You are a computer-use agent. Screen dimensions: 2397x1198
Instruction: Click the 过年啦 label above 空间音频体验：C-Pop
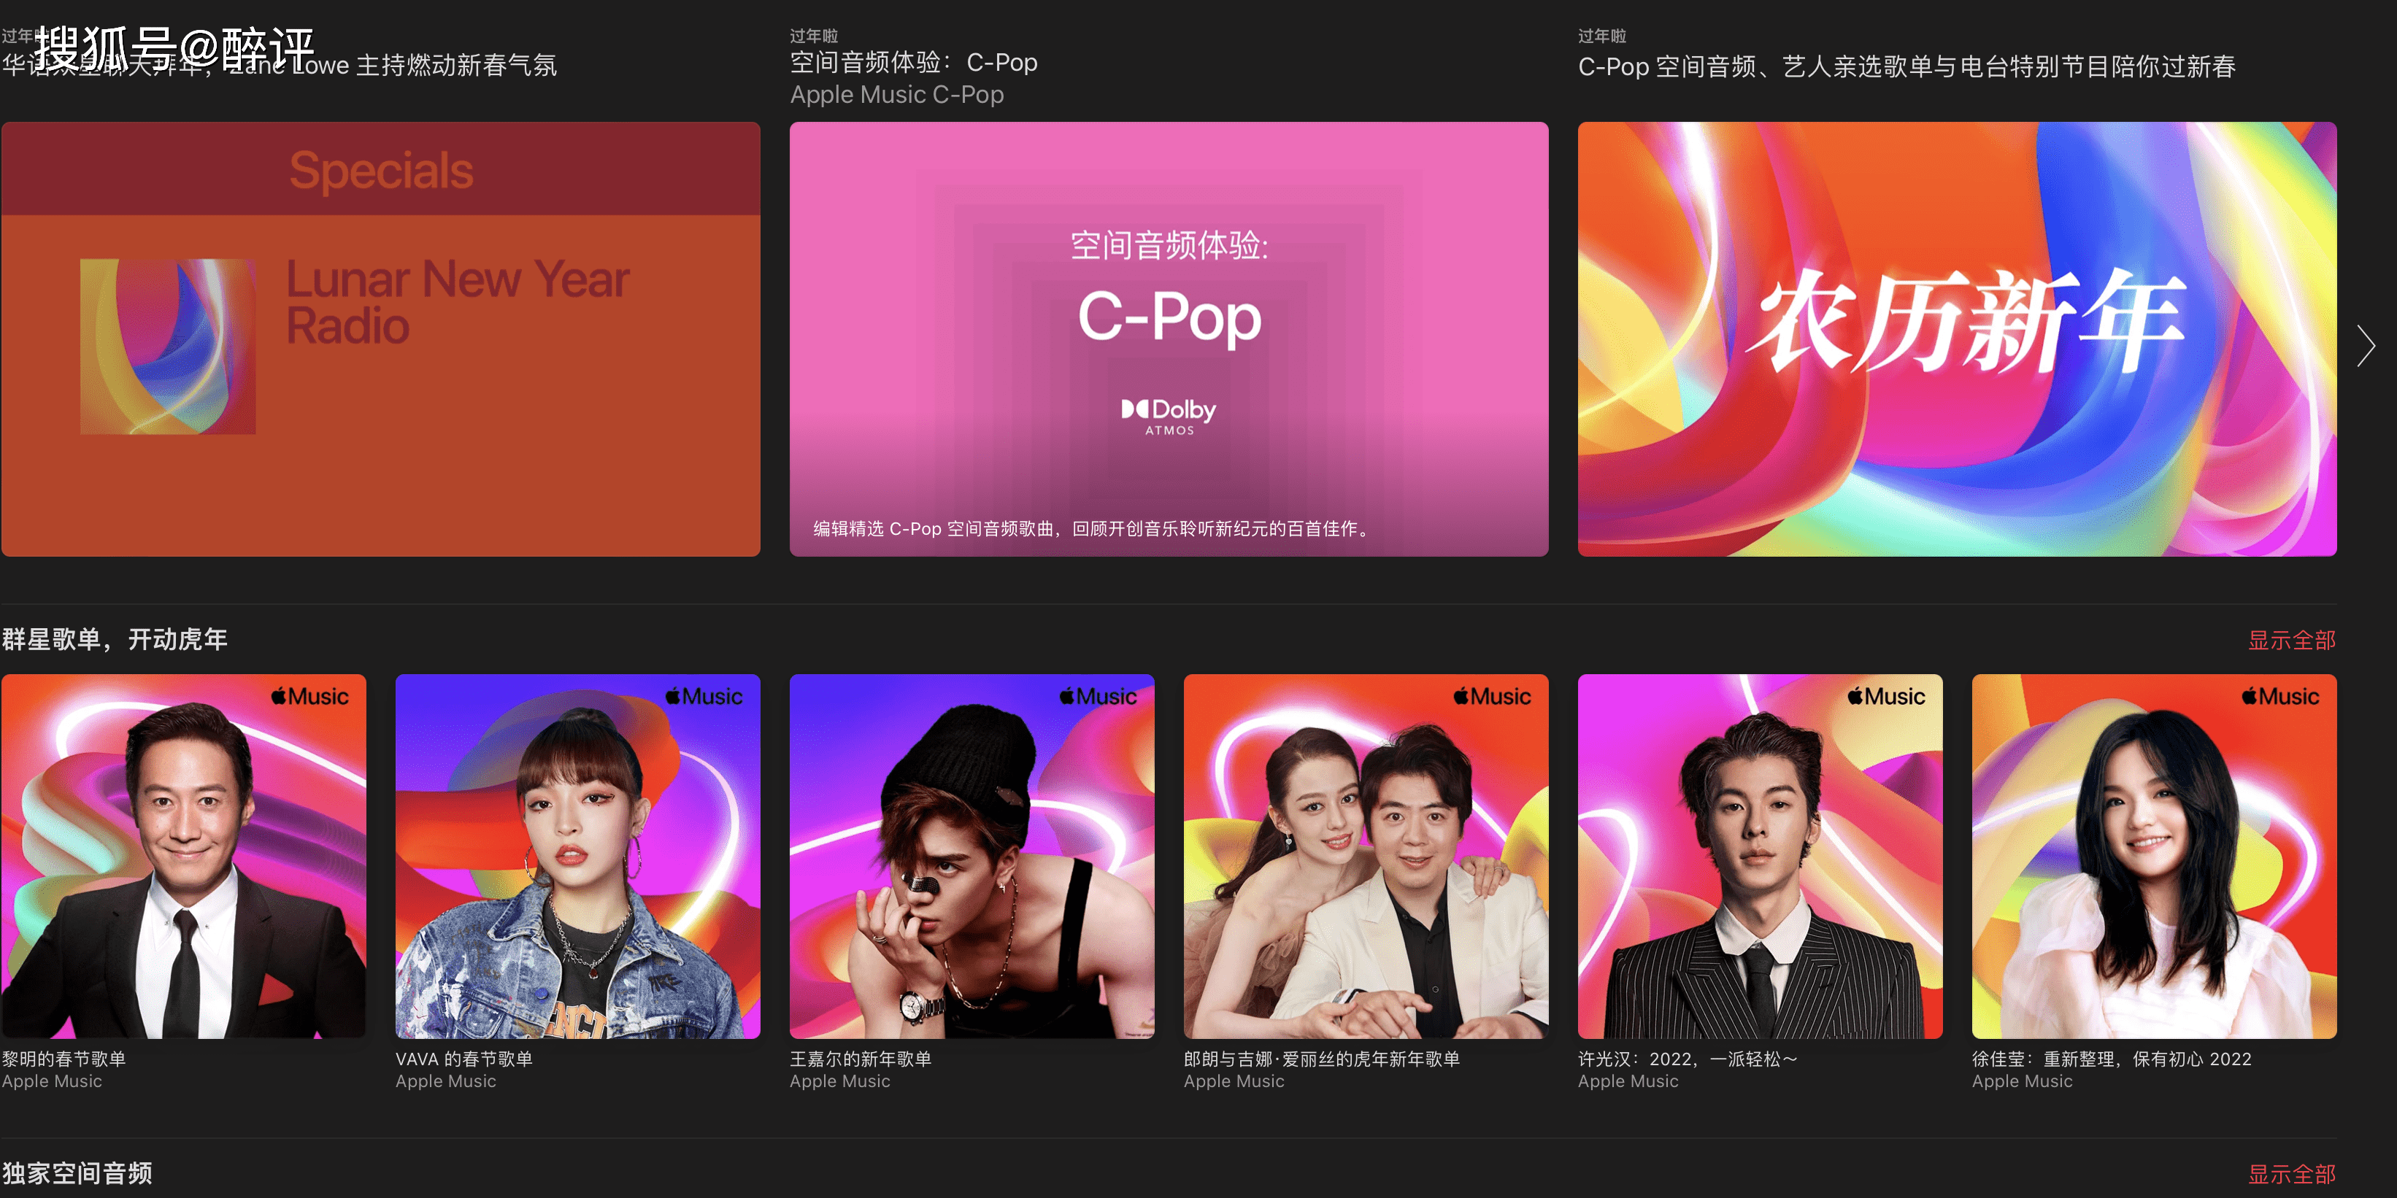tap(814, 35)
